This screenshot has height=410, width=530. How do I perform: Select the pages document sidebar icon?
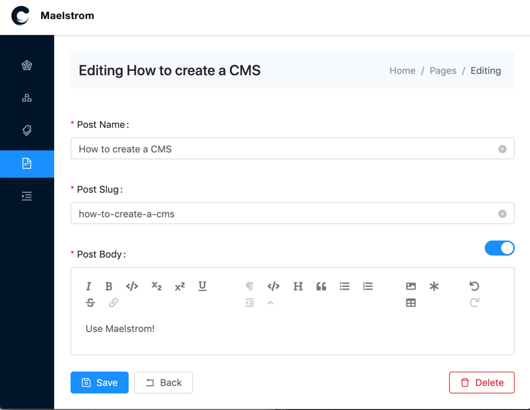tap(27, 163)
